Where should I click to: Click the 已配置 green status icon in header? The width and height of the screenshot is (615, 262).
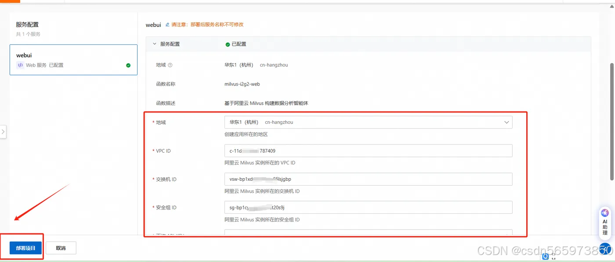(x=228, y=44)
